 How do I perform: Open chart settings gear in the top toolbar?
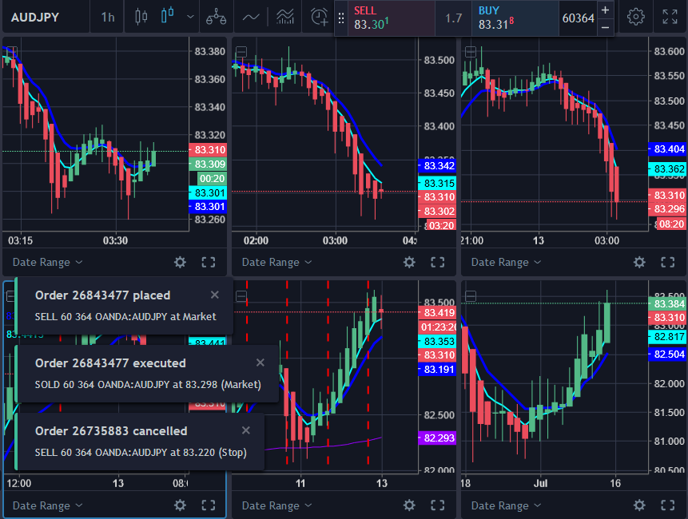(x=635, y=17)
